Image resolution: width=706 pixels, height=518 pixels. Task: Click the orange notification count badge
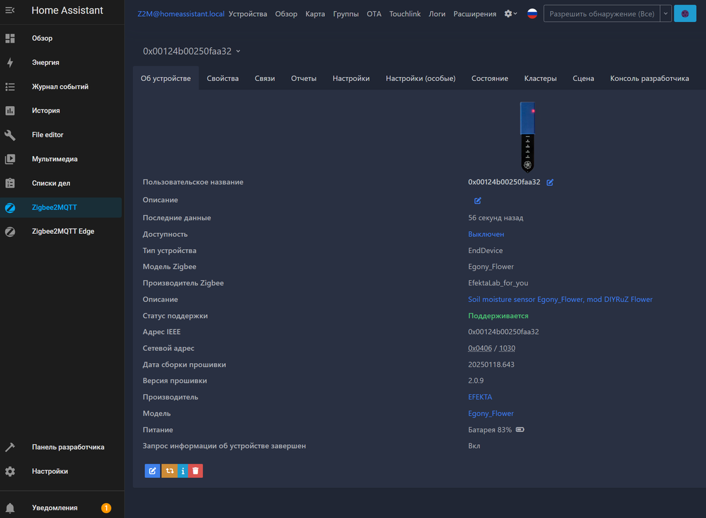106,508
